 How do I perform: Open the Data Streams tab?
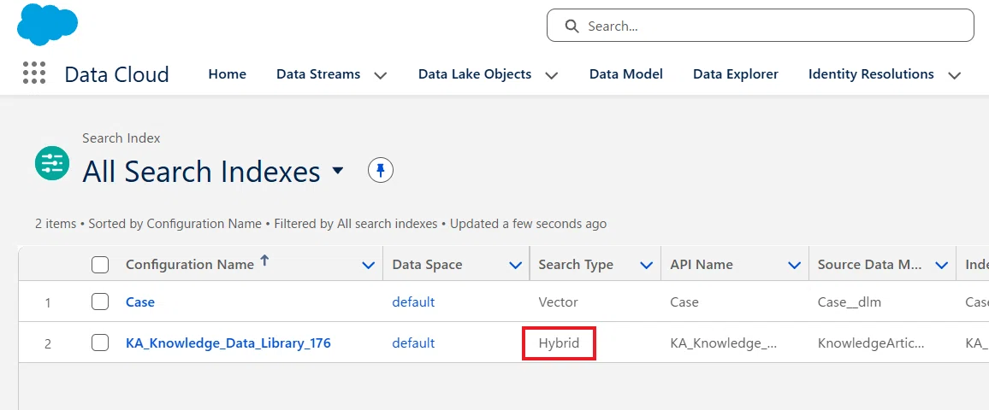(318, 73)
